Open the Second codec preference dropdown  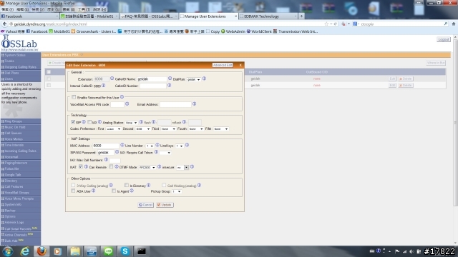[x=142, y=128]
